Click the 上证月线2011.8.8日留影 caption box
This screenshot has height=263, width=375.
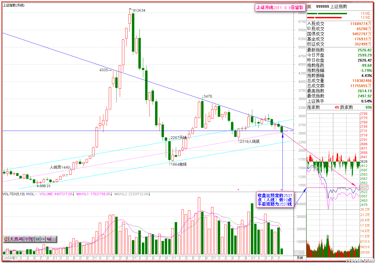click(x=280, y=8)
